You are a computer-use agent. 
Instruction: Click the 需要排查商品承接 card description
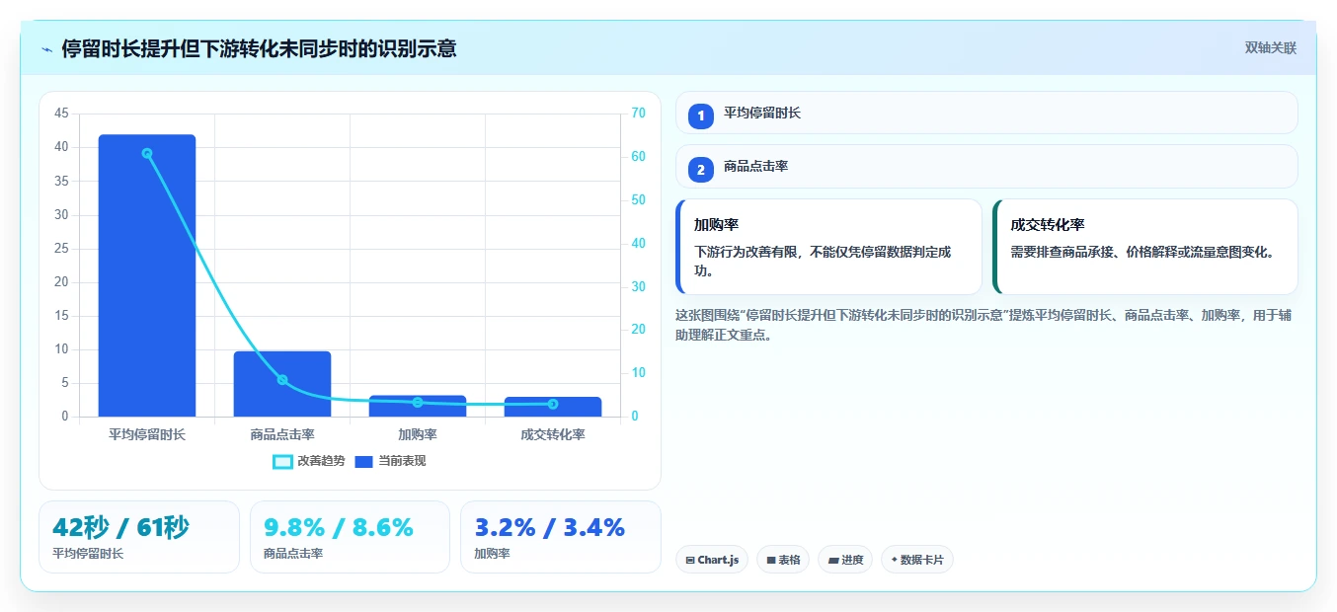point(1144,253)
